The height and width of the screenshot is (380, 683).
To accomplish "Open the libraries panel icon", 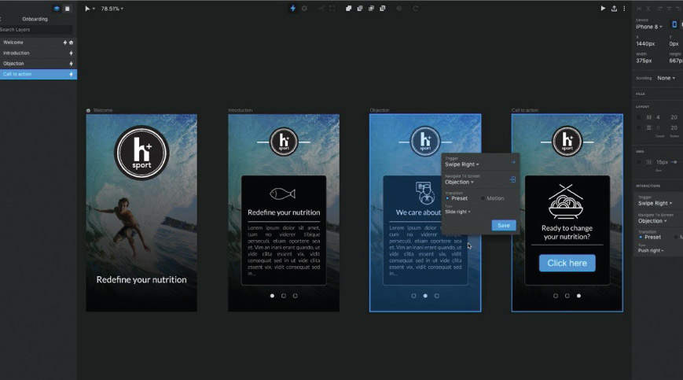I will pos(67,9).
